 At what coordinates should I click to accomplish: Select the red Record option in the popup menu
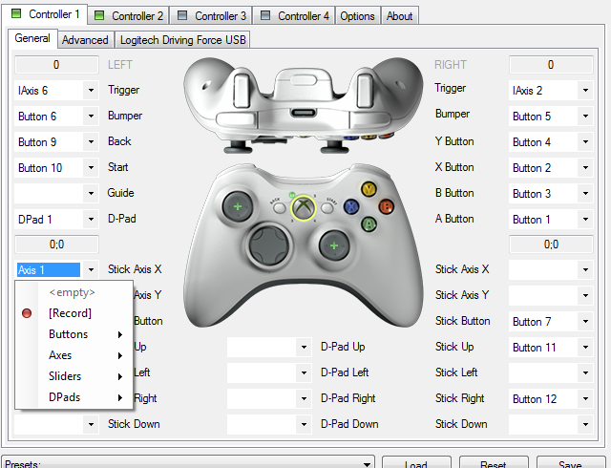pyautogui.click(x=74, y=313)
